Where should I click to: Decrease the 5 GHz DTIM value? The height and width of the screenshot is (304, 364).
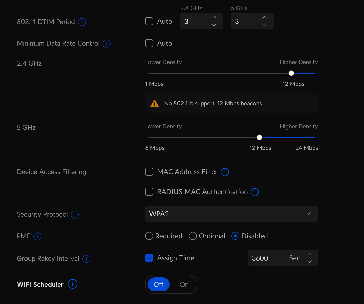pos(264,25)
